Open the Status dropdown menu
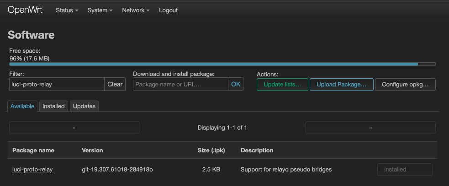Viewport: 449px width, 186px height. click(67, 10)
